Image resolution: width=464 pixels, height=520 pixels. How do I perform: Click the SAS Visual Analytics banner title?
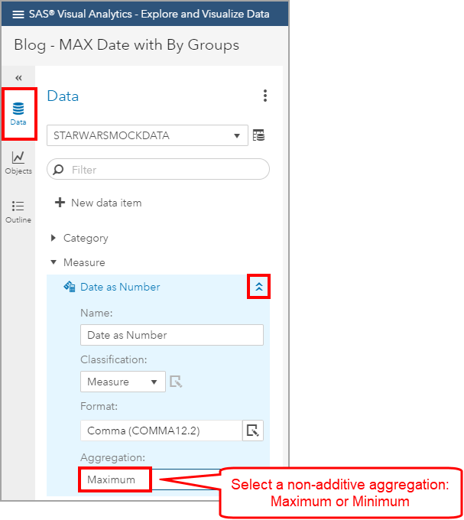tap(149, 15)
